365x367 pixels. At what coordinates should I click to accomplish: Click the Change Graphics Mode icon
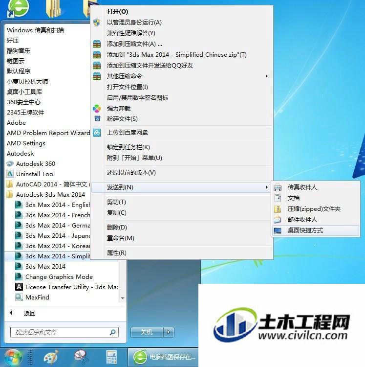[x=19, y=276]
